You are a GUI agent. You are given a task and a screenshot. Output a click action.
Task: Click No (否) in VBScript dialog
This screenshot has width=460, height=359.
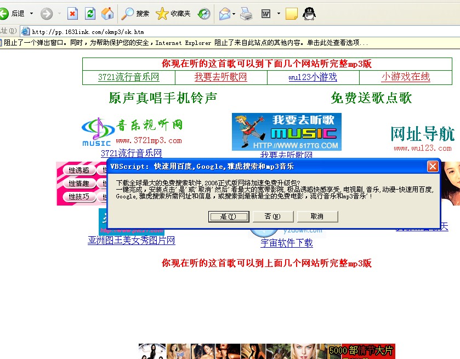click(x=273, y=216)
